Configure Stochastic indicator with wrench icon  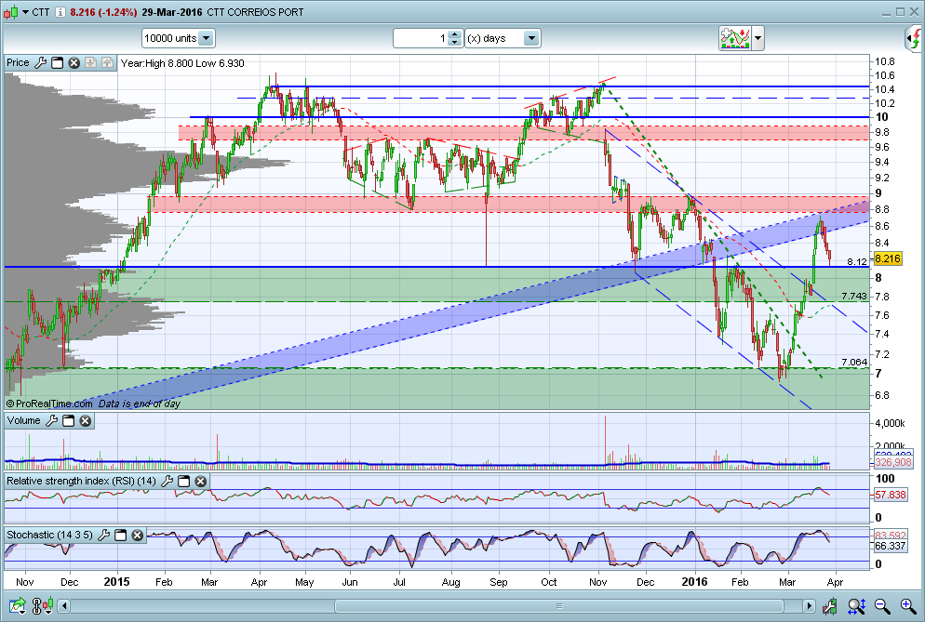click(104, 536)
